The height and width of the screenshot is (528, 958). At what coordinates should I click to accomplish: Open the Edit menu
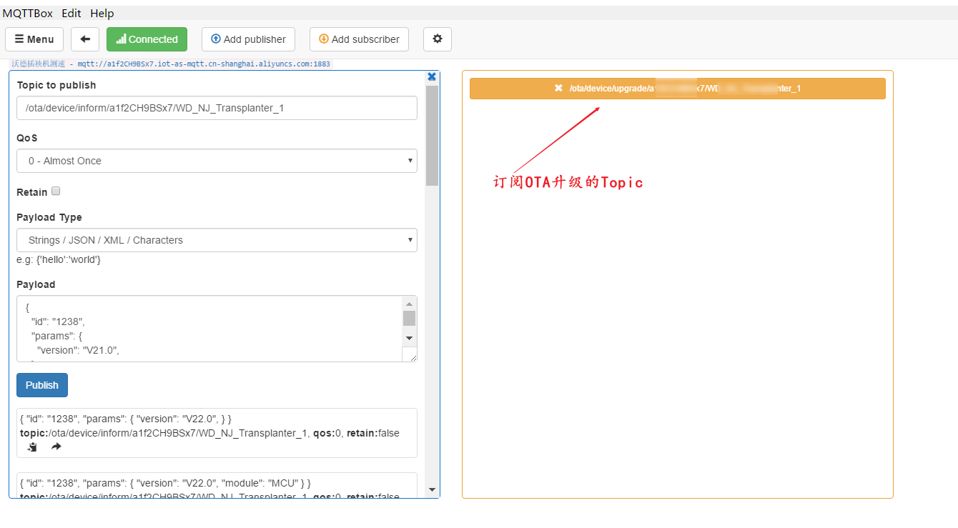71,14
